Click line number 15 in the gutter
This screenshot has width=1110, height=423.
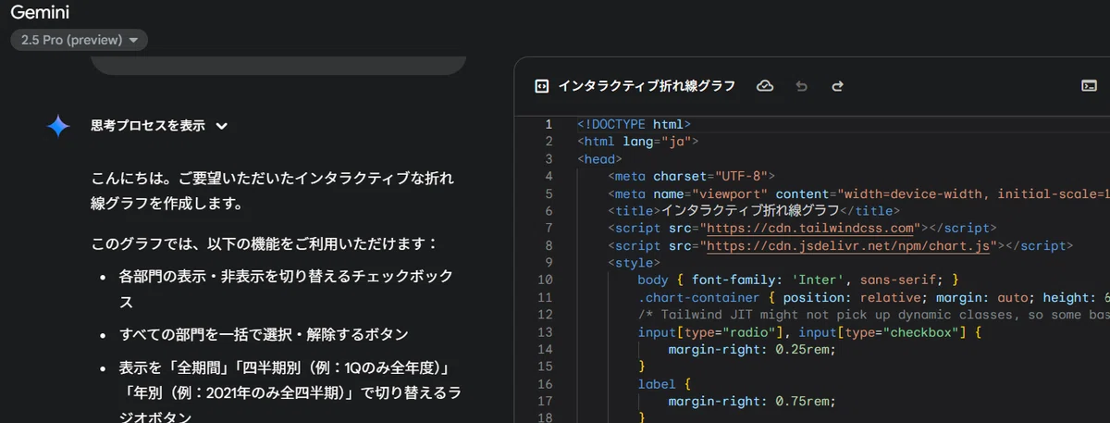(545, 367)
